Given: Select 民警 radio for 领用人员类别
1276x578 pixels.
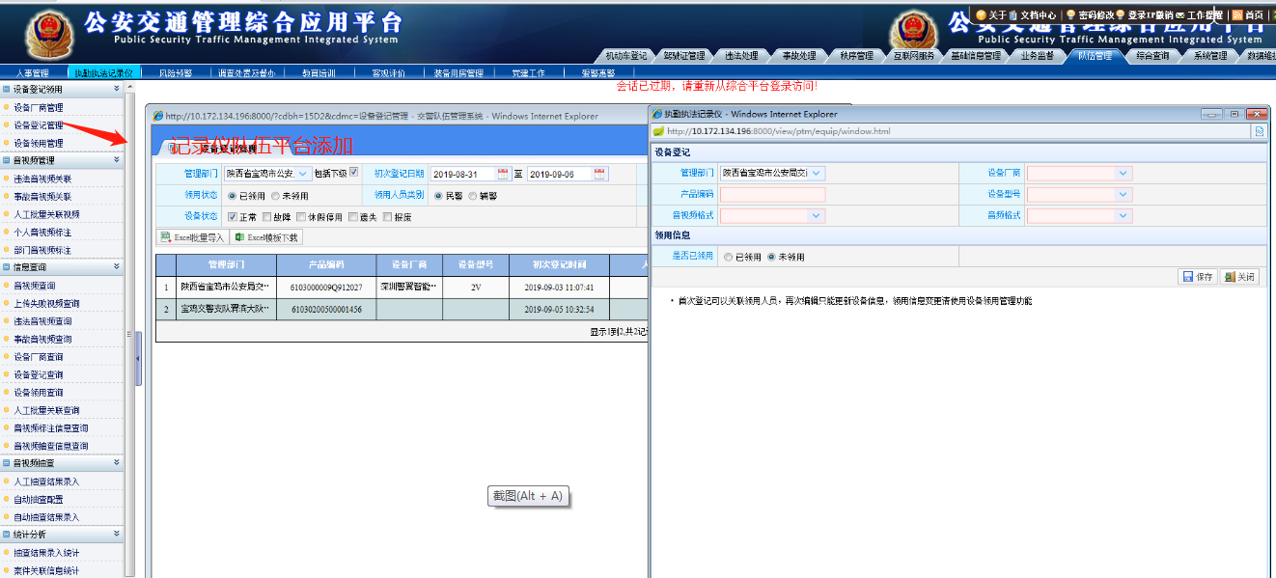Looking at the screenshot, I should click(x=438, y=195).
